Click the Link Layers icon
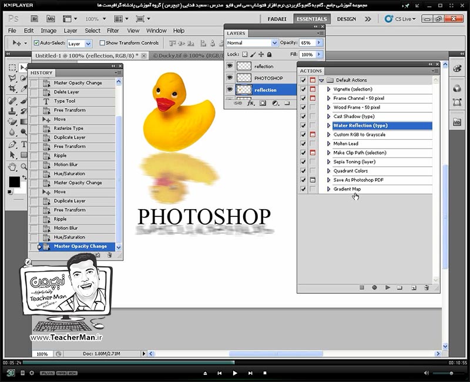This screenshot has width=470, height=382. (x=238, y=103)
